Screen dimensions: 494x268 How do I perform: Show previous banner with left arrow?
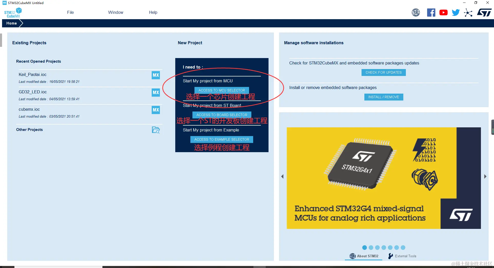(282, 176)
